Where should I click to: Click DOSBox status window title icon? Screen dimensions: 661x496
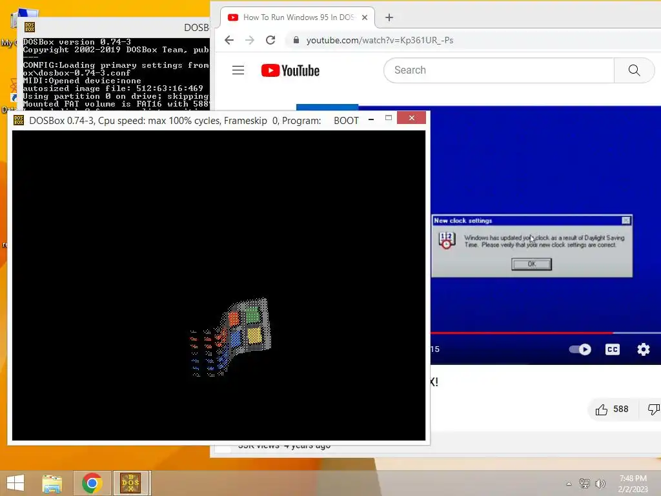pos(30,27)
